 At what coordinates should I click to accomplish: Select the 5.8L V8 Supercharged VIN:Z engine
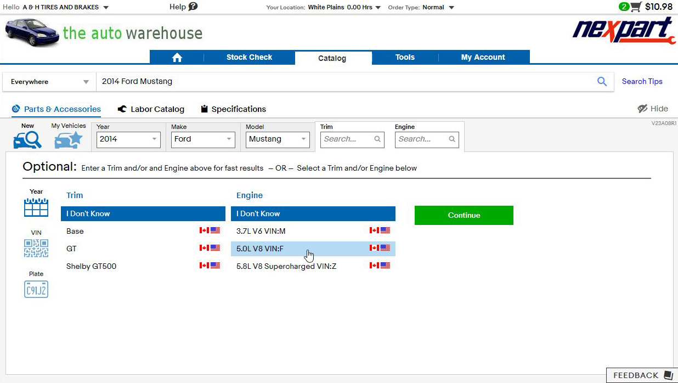pos(313,266)
